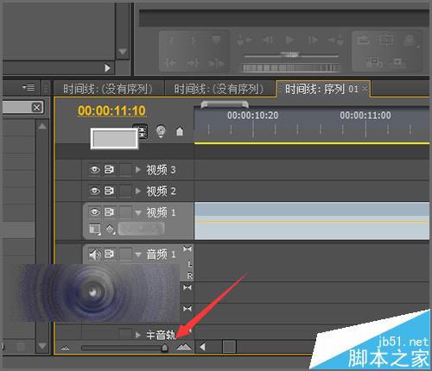This screenshot has height=371, width=432.
Task: Expand the 主音轨 master track
Action: point(138,335)
